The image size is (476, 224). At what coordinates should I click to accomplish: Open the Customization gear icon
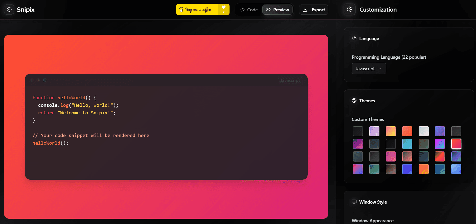coord(350,10)
